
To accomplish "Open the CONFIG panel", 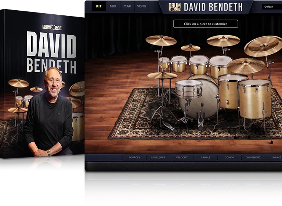I will point(229,158).
